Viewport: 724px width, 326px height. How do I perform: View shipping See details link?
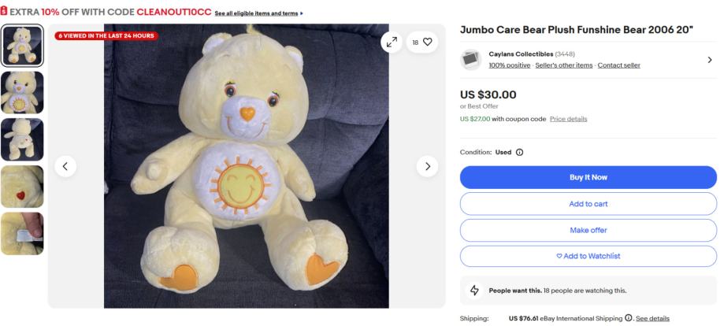(x=652, y=318)
